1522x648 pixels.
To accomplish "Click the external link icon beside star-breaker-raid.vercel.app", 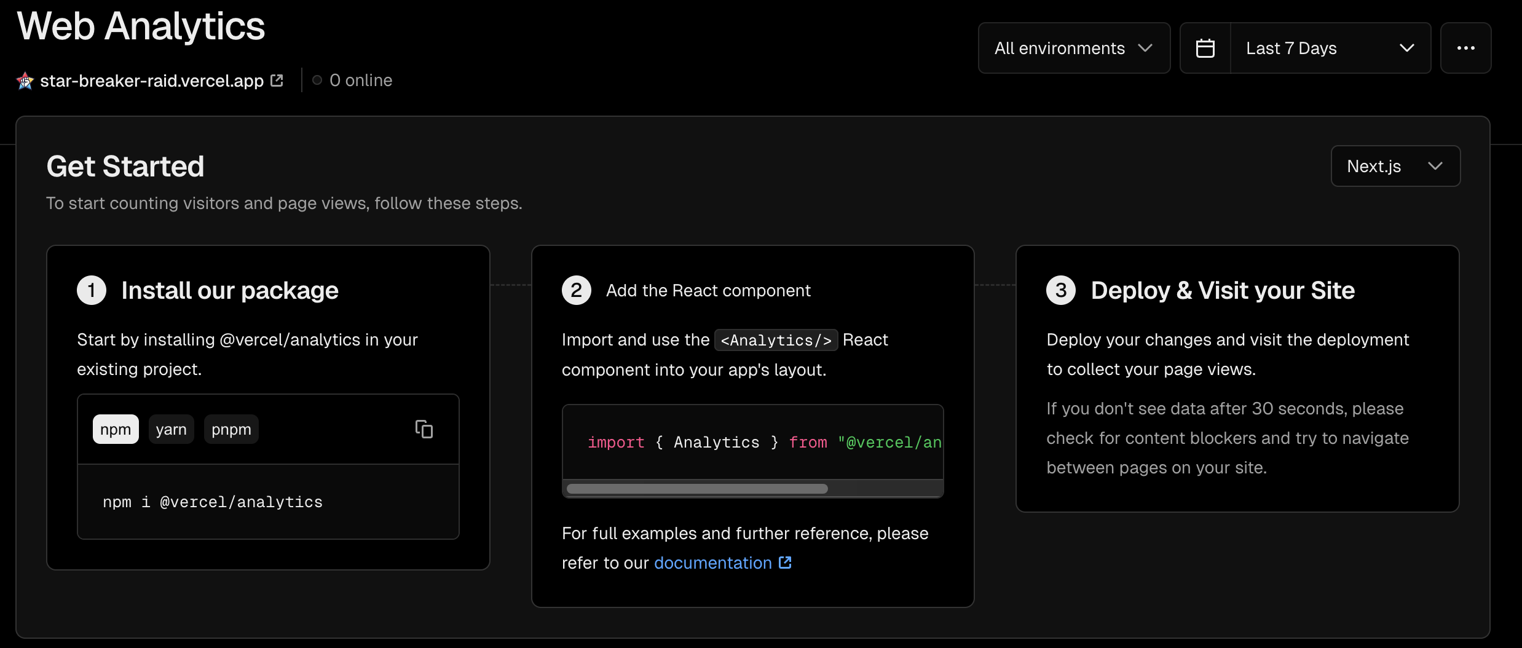I will click(x=277, y=81).
